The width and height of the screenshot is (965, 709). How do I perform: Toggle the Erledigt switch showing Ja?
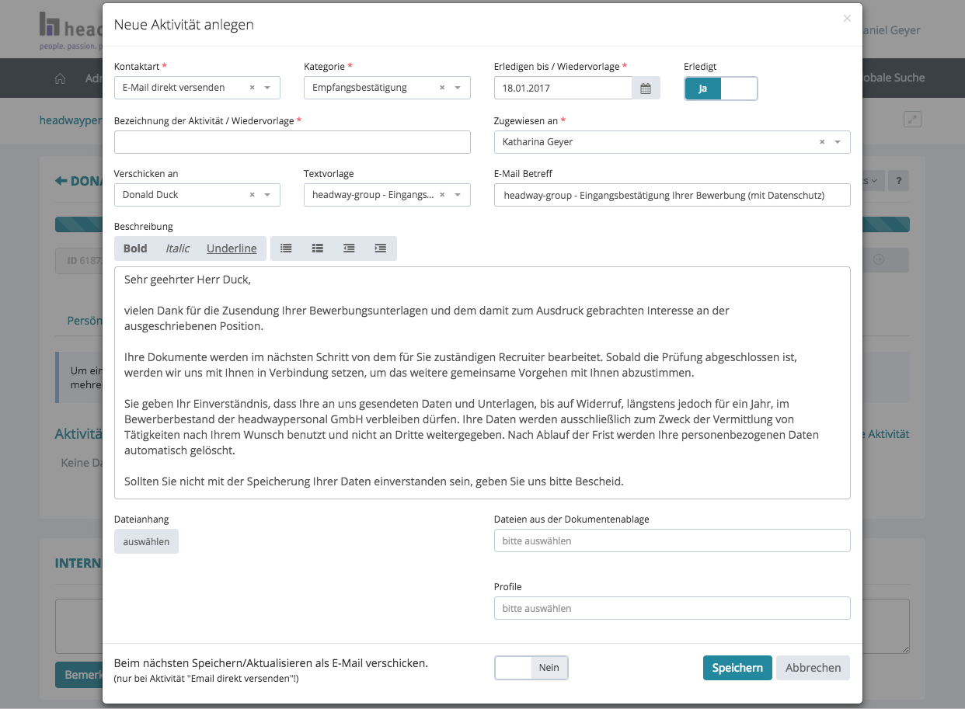(720, 89)
